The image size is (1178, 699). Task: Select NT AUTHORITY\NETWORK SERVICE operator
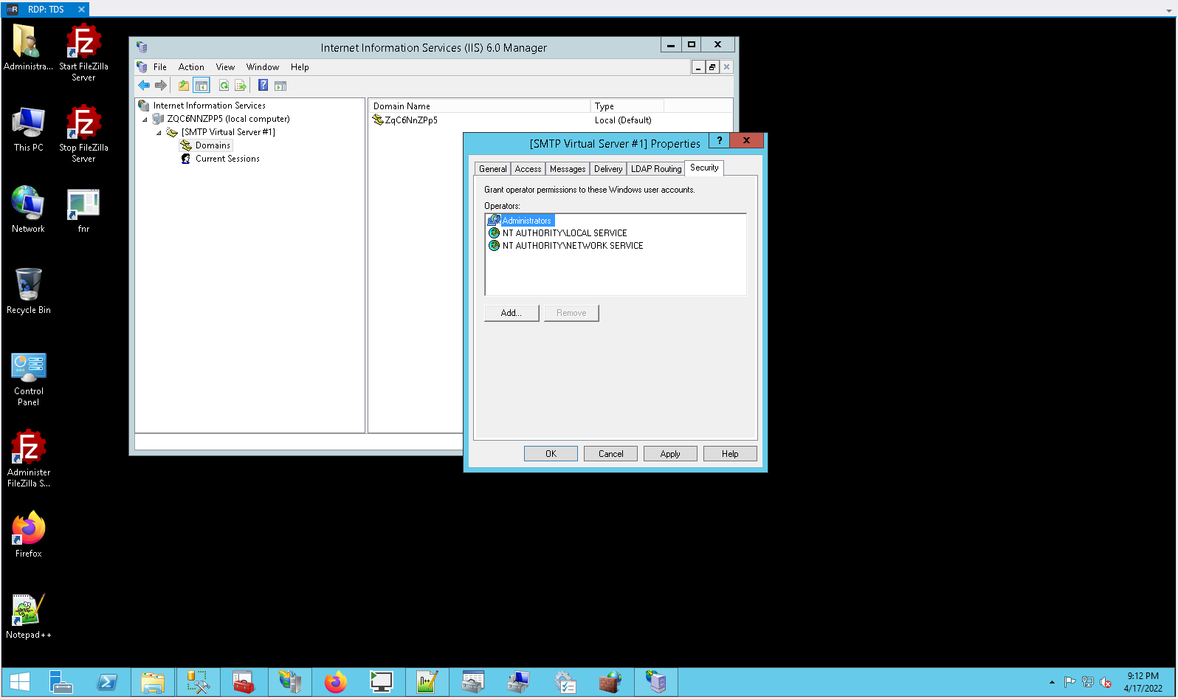click(x=573, y=246)
